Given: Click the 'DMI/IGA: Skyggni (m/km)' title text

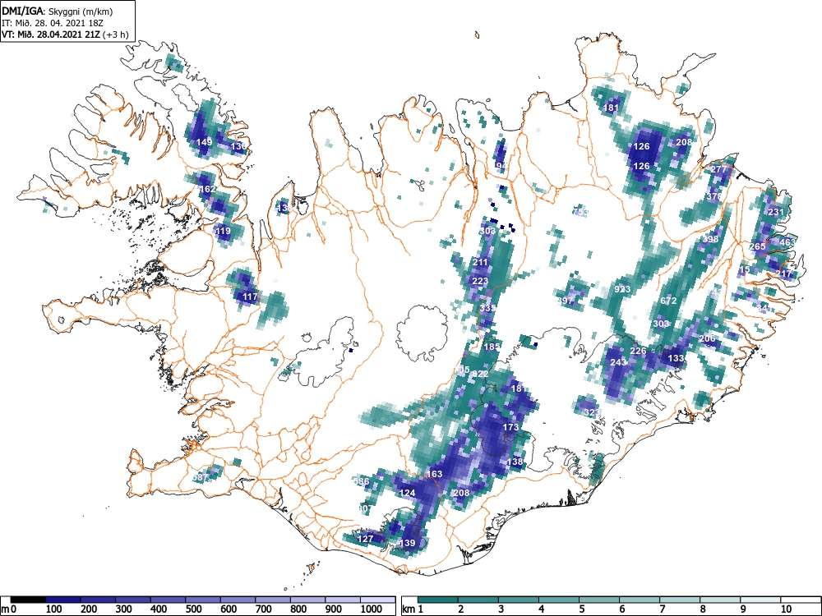Looking at the screenshot, I should 58,11.
